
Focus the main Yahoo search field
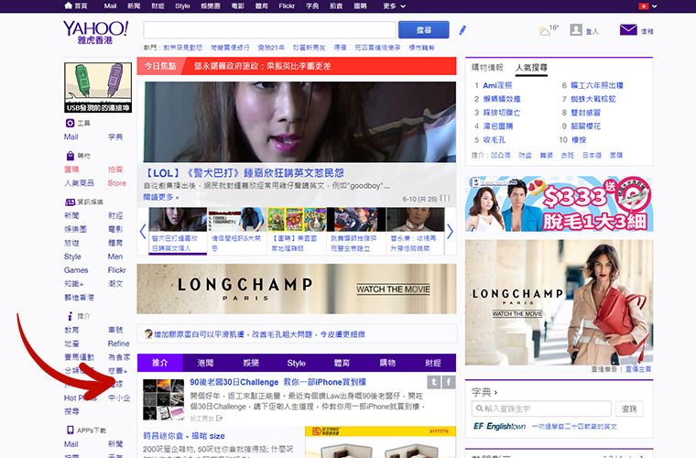point(269,29)
